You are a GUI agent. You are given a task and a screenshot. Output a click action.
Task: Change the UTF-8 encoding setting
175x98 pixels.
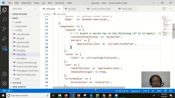coord(146,91)
